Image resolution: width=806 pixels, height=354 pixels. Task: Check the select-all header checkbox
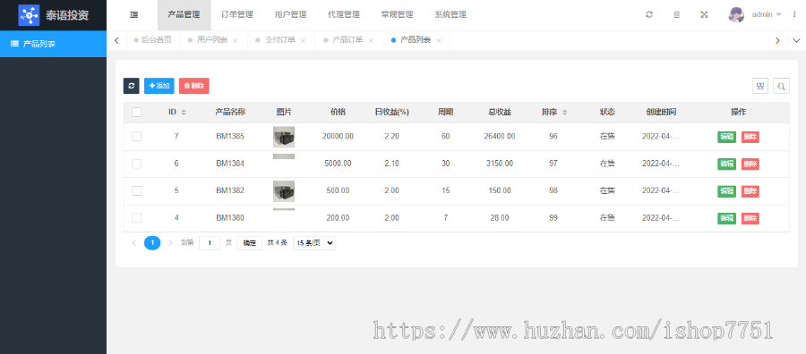click(x=137, y=113)
